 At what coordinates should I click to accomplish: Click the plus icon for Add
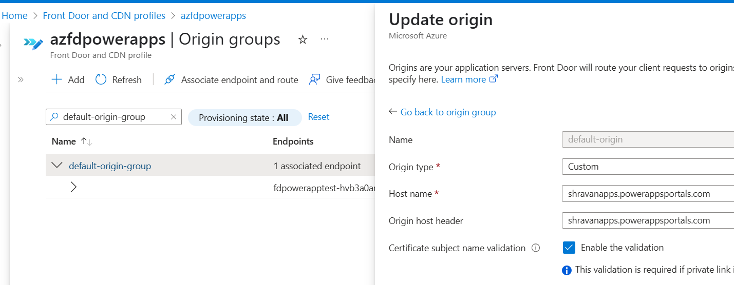pos(57,80)
